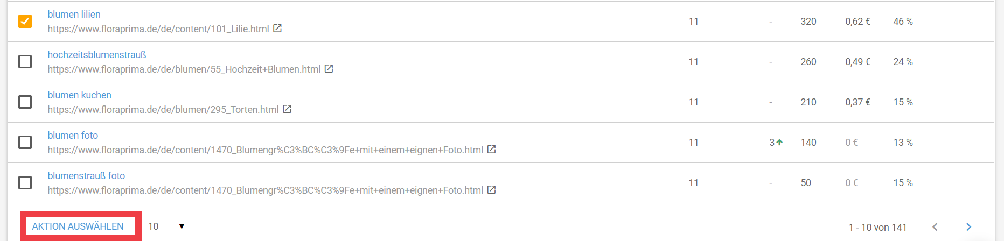This screenshot has height=241, width=1004.
Task: Select the blumen kuchen row checkbox
Action: [25, 102]
